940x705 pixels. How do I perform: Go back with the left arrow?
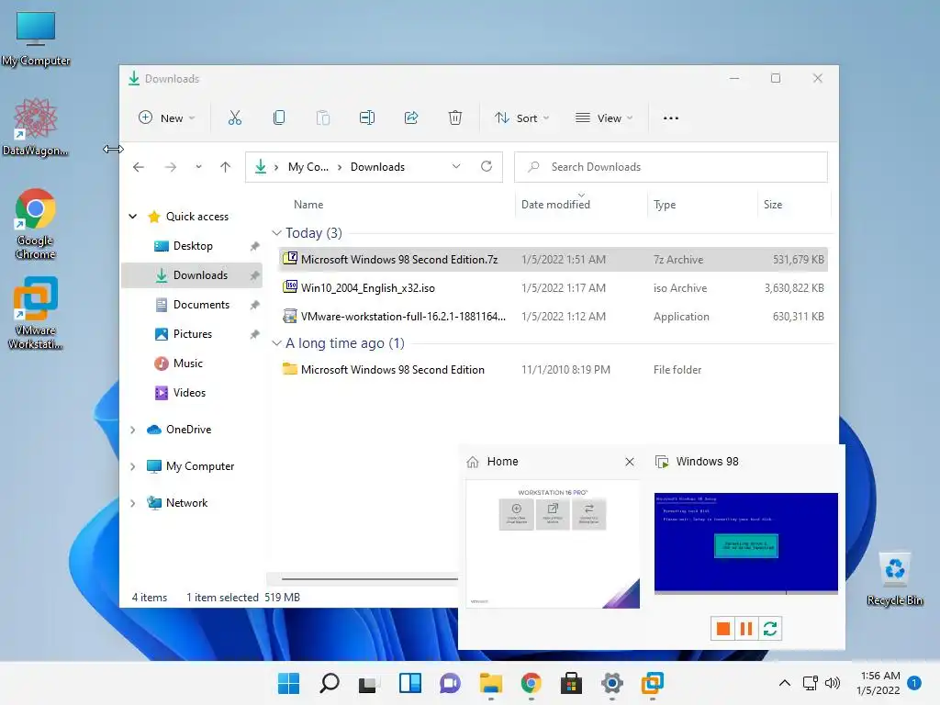click(x=139, y=167)
